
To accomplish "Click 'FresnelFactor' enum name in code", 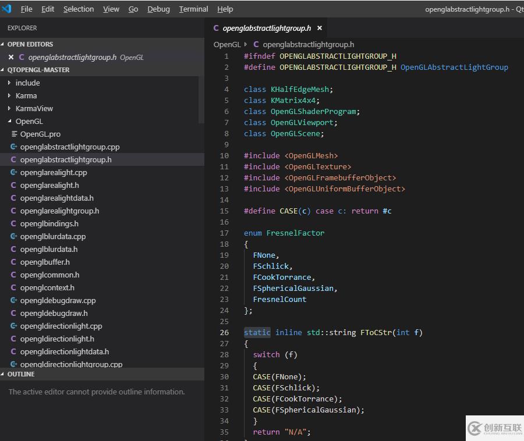I will 295,233.
